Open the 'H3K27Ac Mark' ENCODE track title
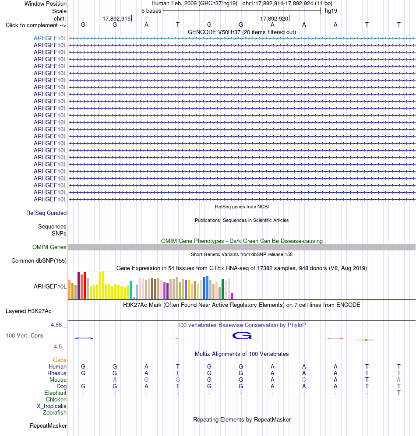This screenshot has height=436, width=416. (242, 305)
